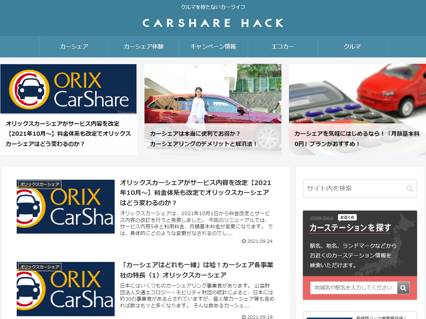Open featured ORIX CarShare service revision card
This screenshot has width=426, height=319.
(x=69, y=110)
